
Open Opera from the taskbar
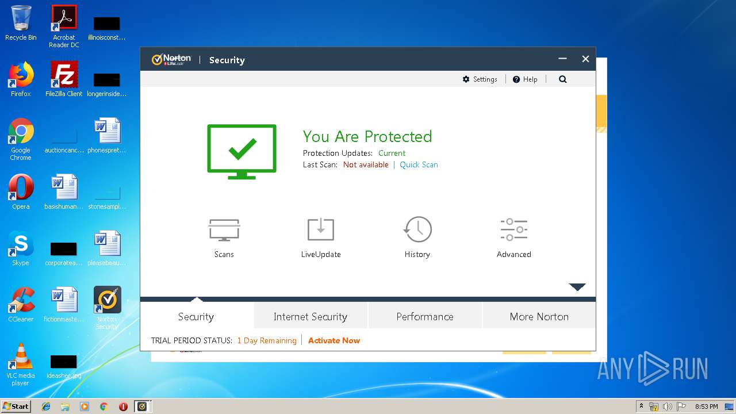[x=123, y=407]
